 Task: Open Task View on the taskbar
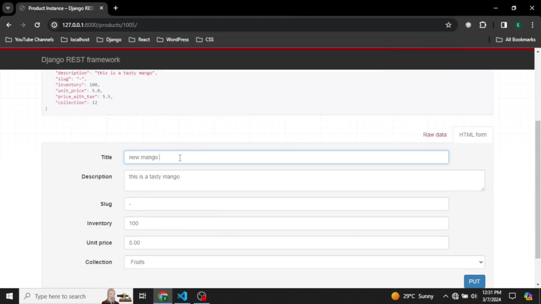[142, 296]
